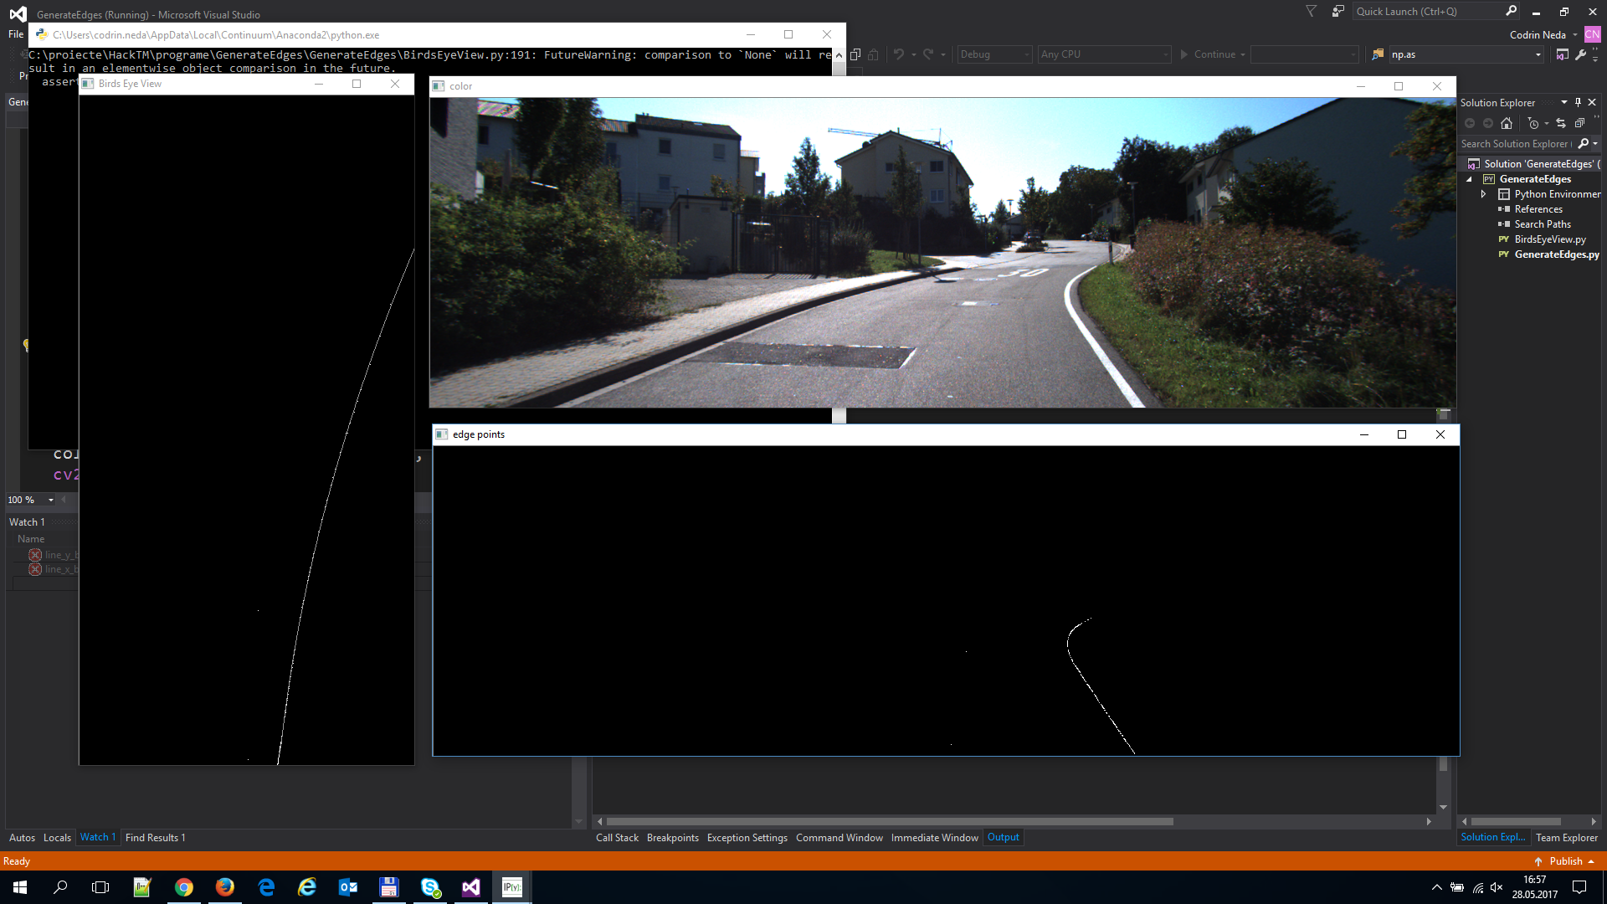This screenshot has width=1607, height=904.
Task: Click the Find in Files toolbar icon
Action: click(1378, 54)
